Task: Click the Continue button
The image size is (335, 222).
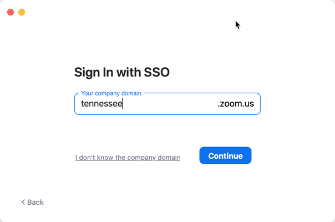Action: 225,155
